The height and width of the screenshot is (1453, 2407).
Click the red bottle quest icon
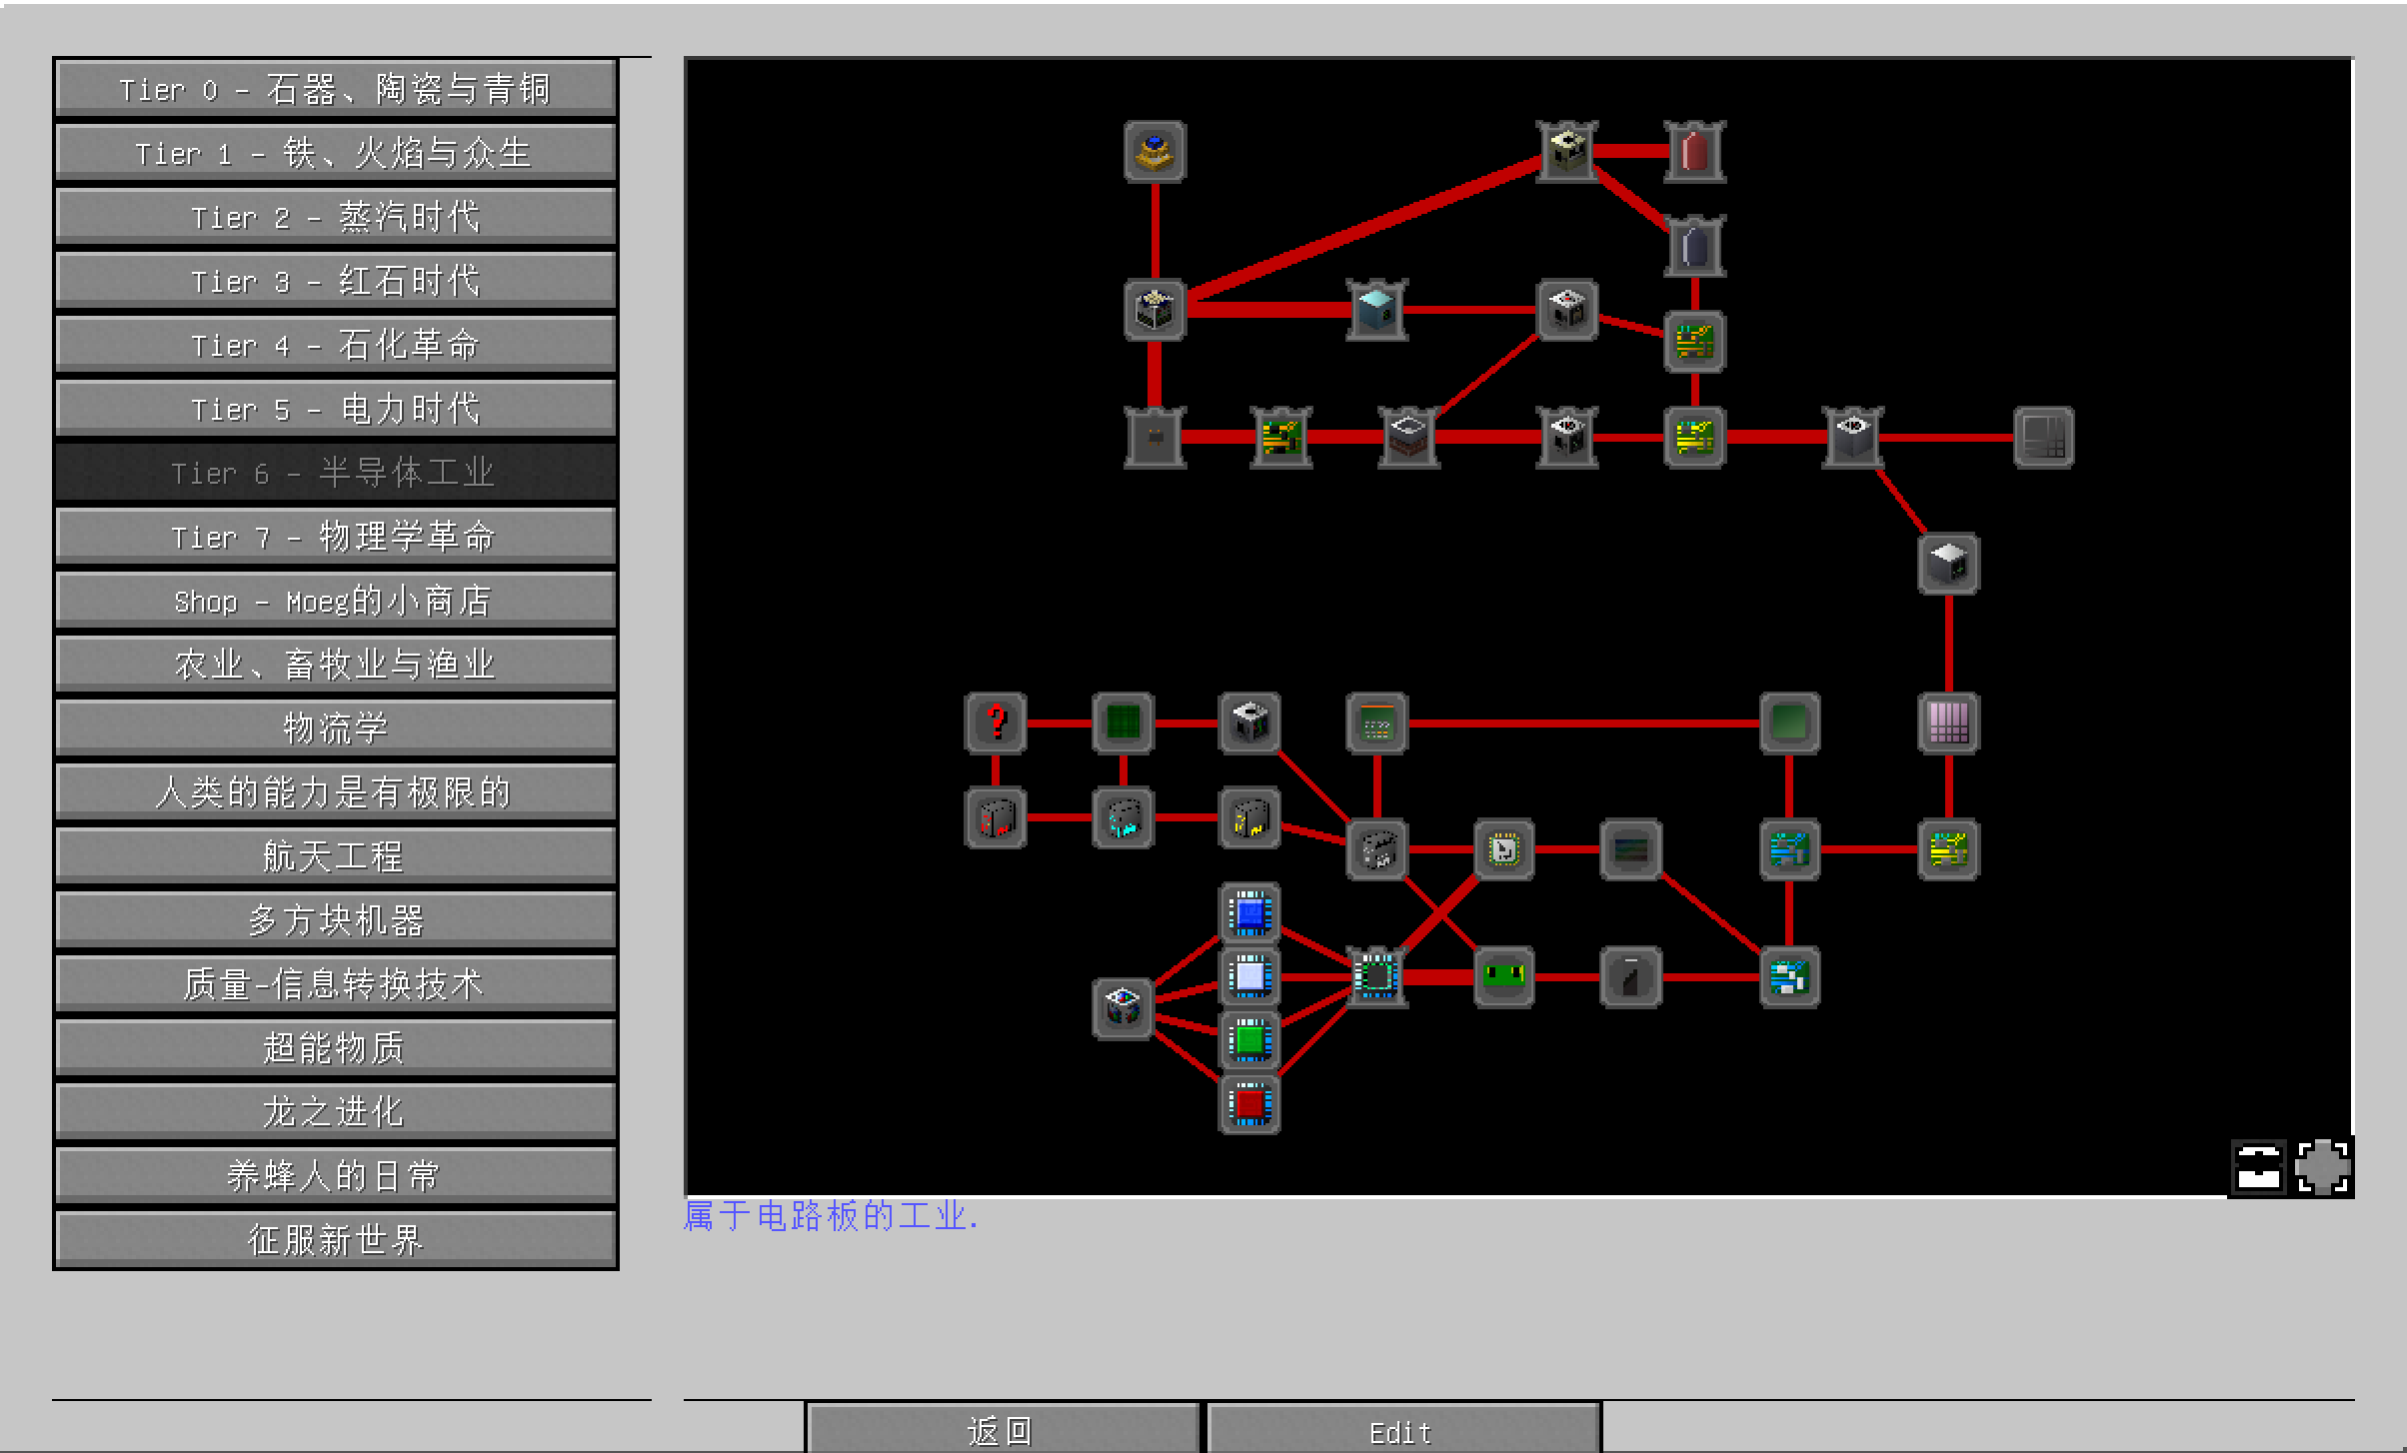[1695, 152]
